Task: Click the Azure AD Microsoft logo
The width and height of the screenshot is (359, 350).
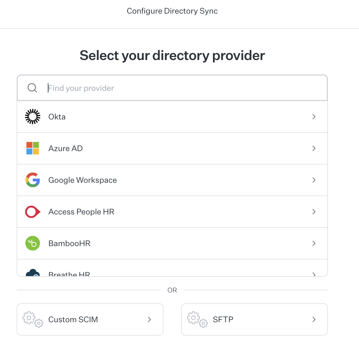Action: 33,148
